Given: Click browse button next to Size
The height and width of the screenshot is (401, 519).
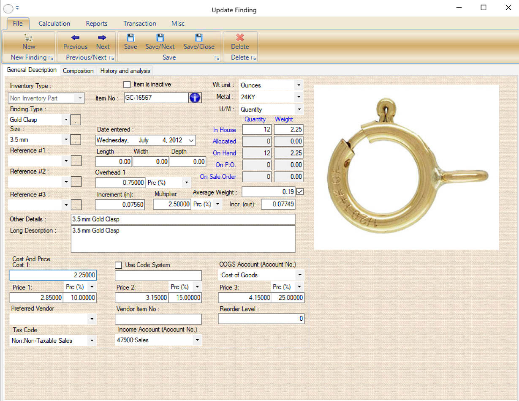Looking at the screenshot, I should click(76, 139).
